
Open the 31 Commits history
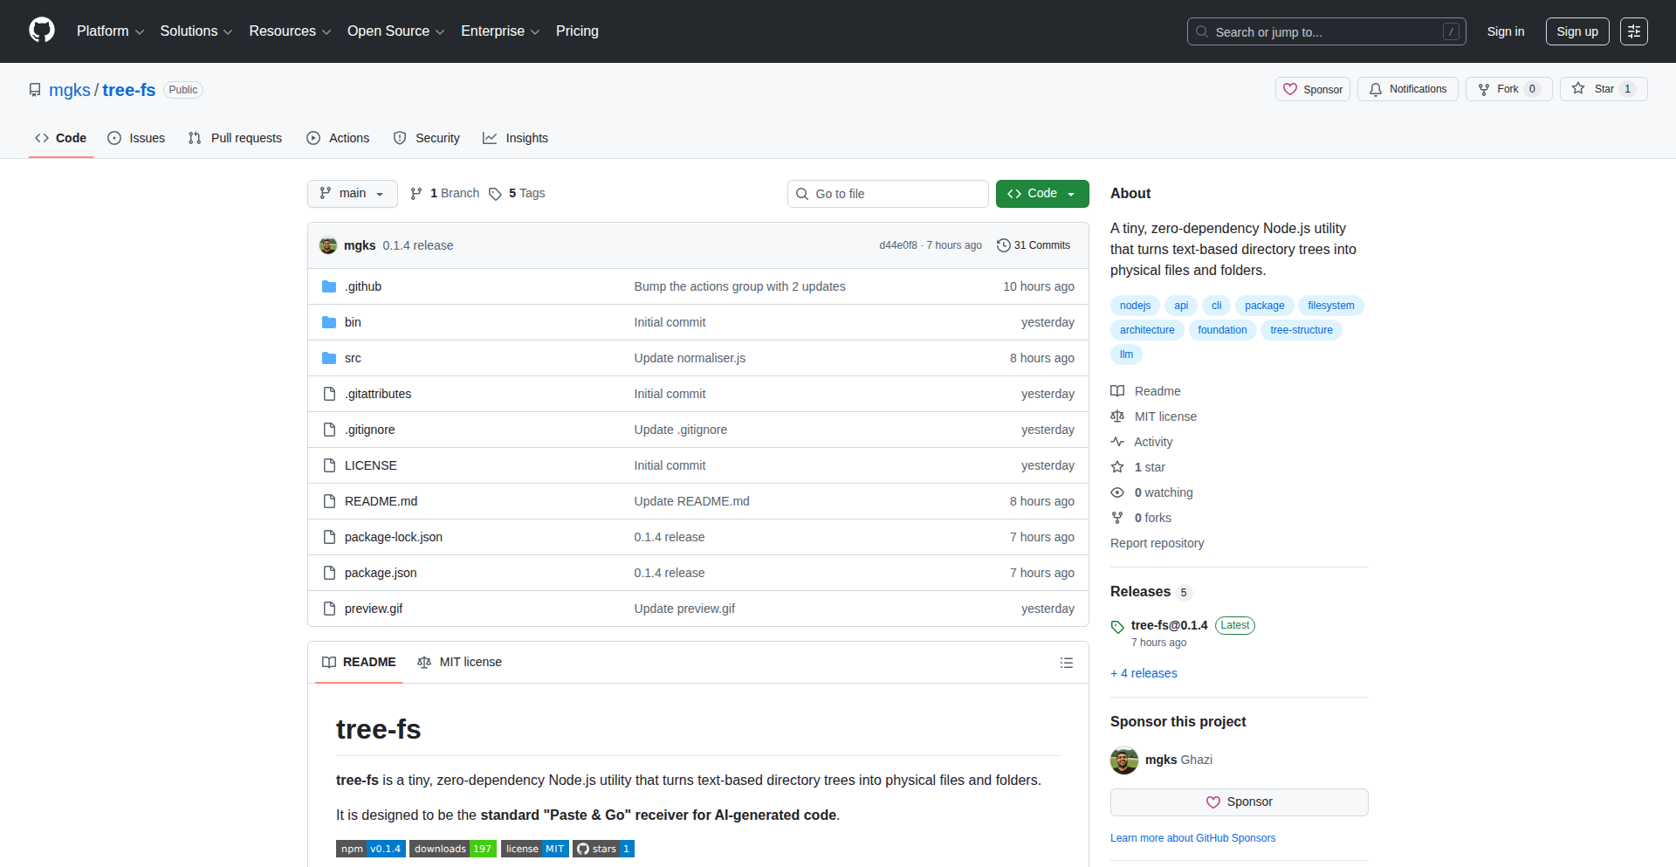click(1034, 245)
